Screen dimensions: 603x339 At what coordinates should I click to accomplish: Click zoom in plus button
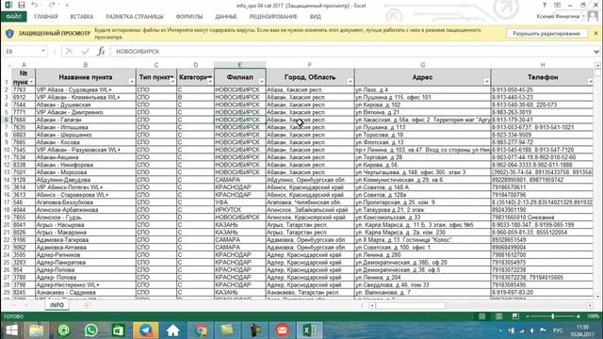point(578,316)
